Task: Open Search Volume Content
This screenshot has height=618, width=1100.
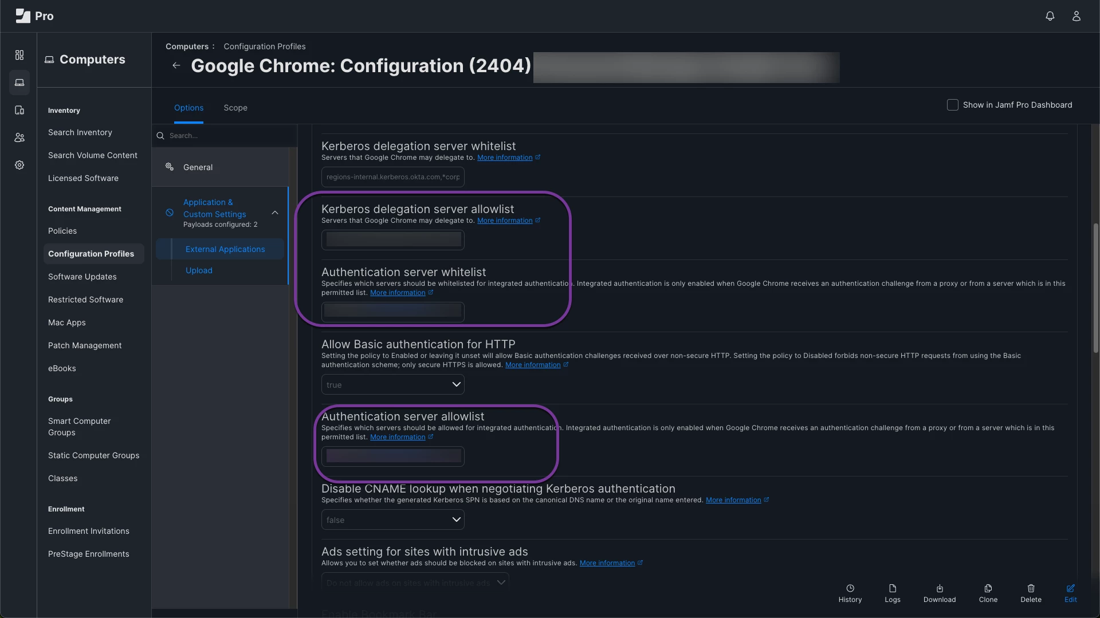Action: pos(93,155)
